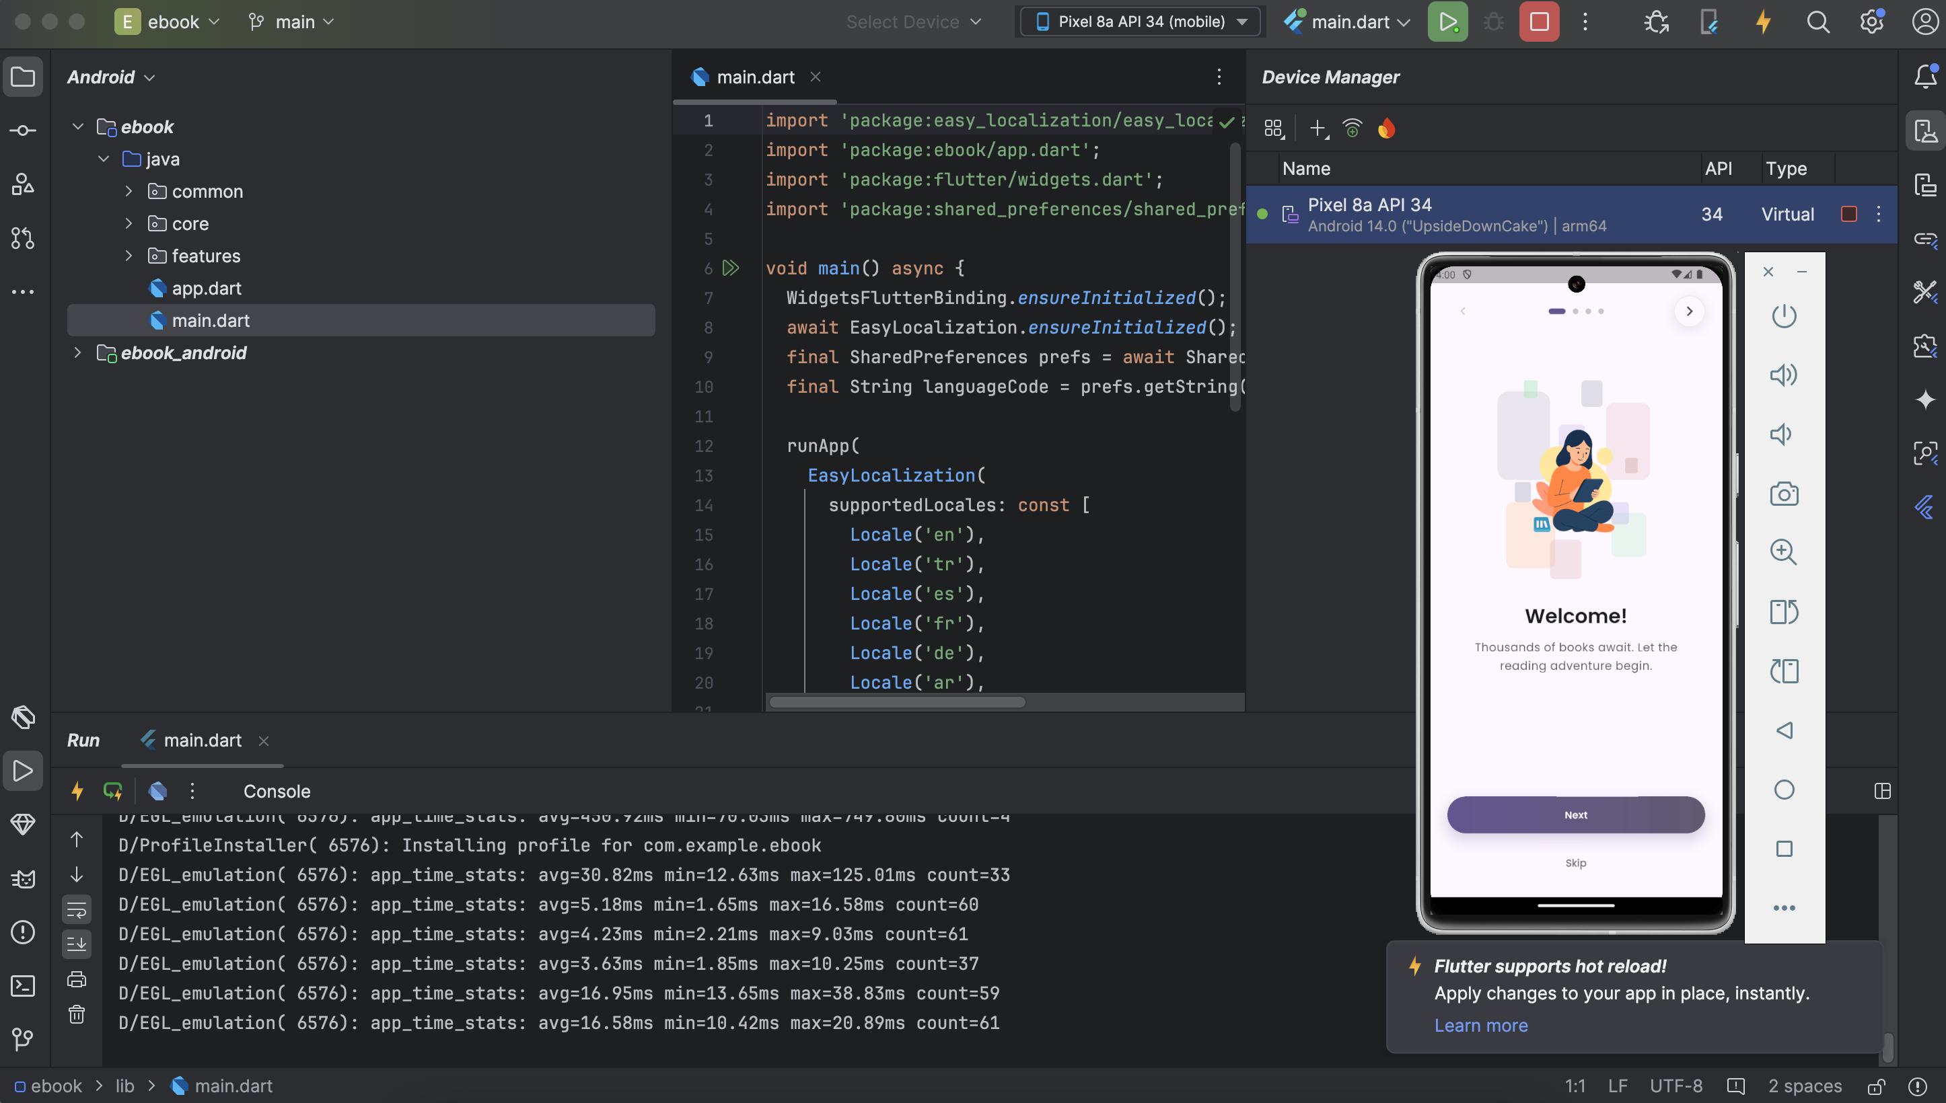Disable scroll to end in the console
The width and height of the screenshot is (1946, 1103).
pyautogui.click(x=77, y=943)
